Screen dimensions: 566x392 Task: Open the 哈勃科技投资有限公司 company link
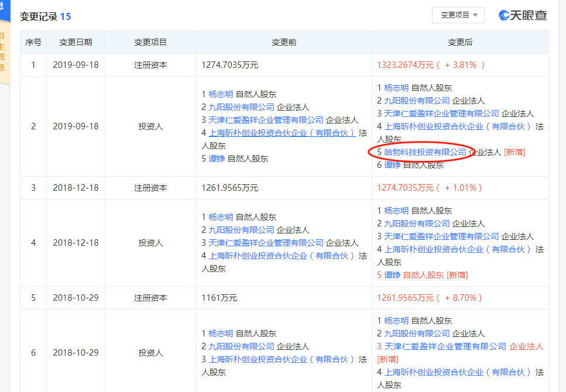(x=425, y=152)
